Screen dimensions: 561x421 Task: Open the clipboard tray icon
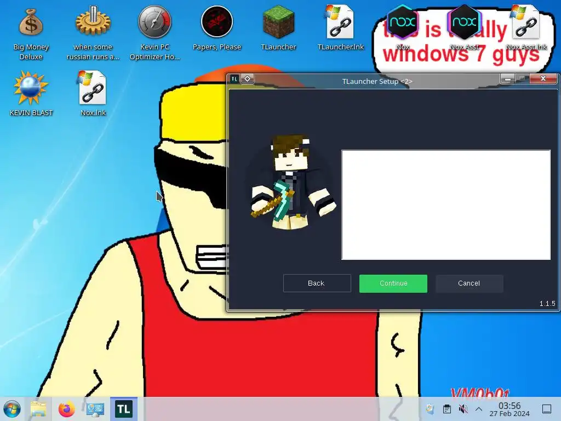pyautogui.click(x=446, y=409)
